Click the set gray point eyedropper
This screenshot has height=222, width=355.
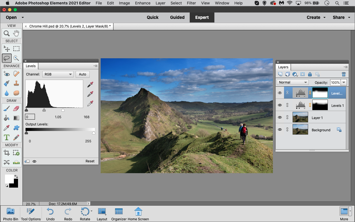[x=90, y=94]
